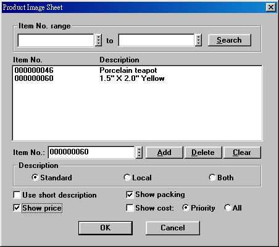Image resolution: width=279 pixels, height=247 pixels.
Task: Close the Product Image Sheet dialog
Action: coord(271,7)
